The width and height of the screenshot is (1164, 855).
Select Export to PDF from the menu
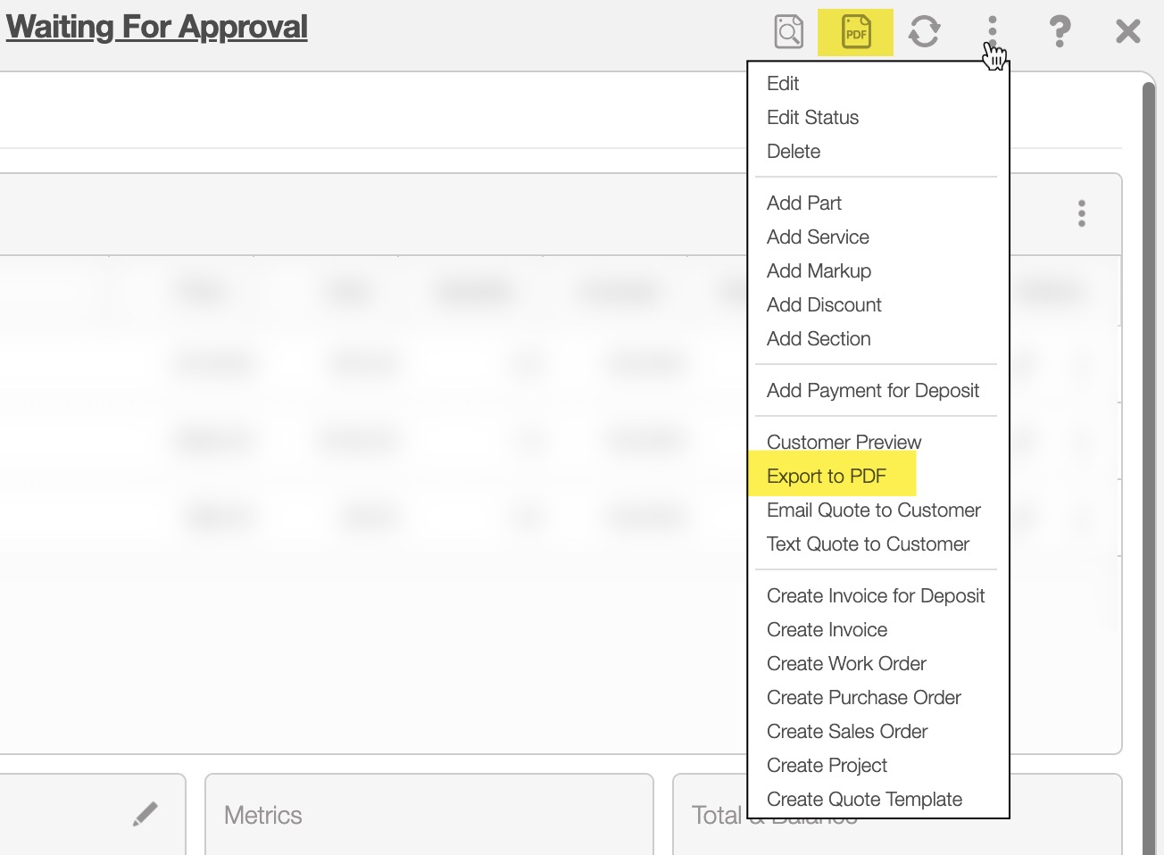pyautogui.click(x=826, y=476)
